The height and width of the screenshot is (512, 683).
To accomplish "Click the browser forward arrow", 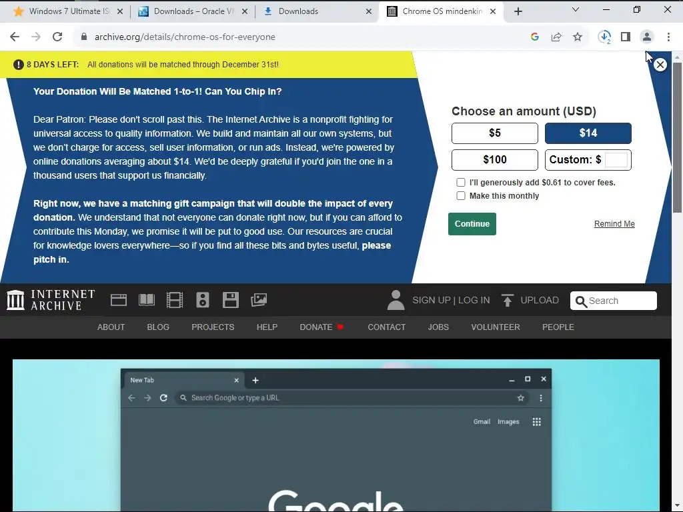I will 36,37.
